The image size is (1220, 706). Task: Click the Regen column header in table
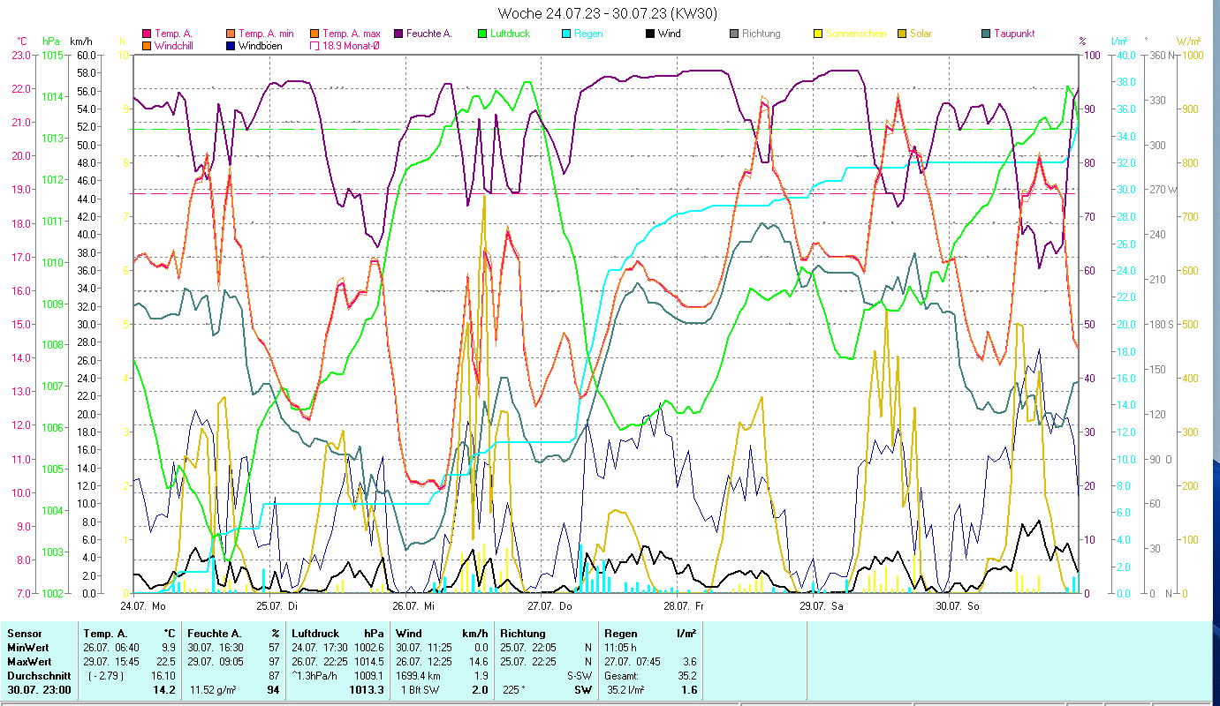tap(621, 634)
